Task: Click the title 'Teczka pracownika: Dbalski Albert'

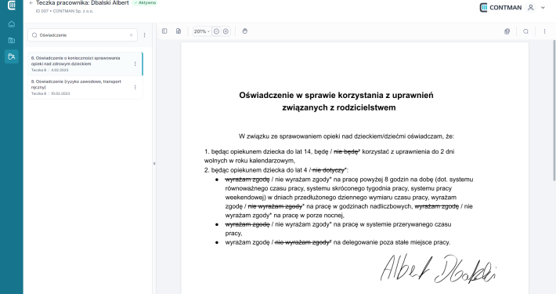Action: pos(82,3)
